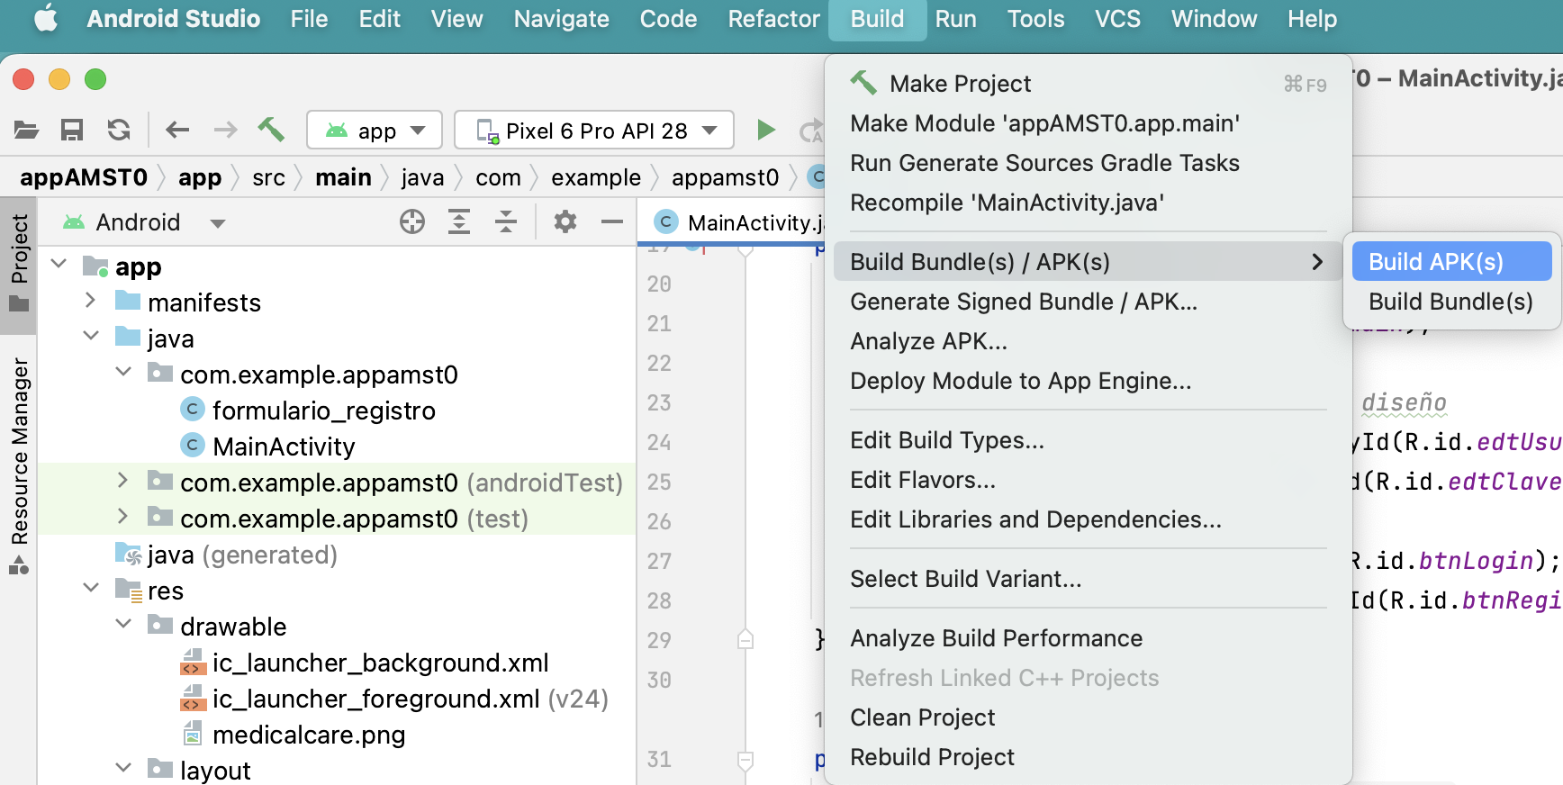Click the Save All toolbar icon
The height and width of the screenshot is (785, 1563).
[x=72, y=131]
